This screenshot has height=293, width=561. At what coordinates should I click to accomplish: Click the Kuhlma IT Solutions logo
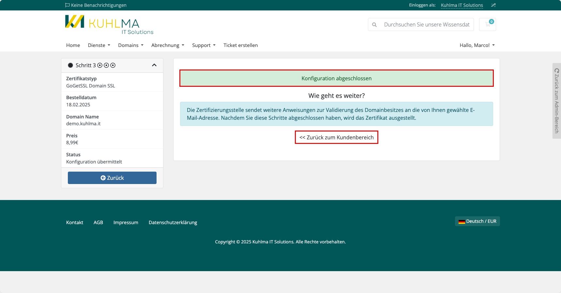pyautogui.click(x=109, y=25)
